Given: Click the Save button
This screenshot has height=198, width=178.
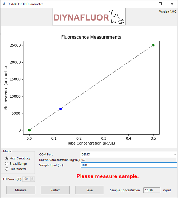Looking at the screenshot, I should [x=90, y=190].
